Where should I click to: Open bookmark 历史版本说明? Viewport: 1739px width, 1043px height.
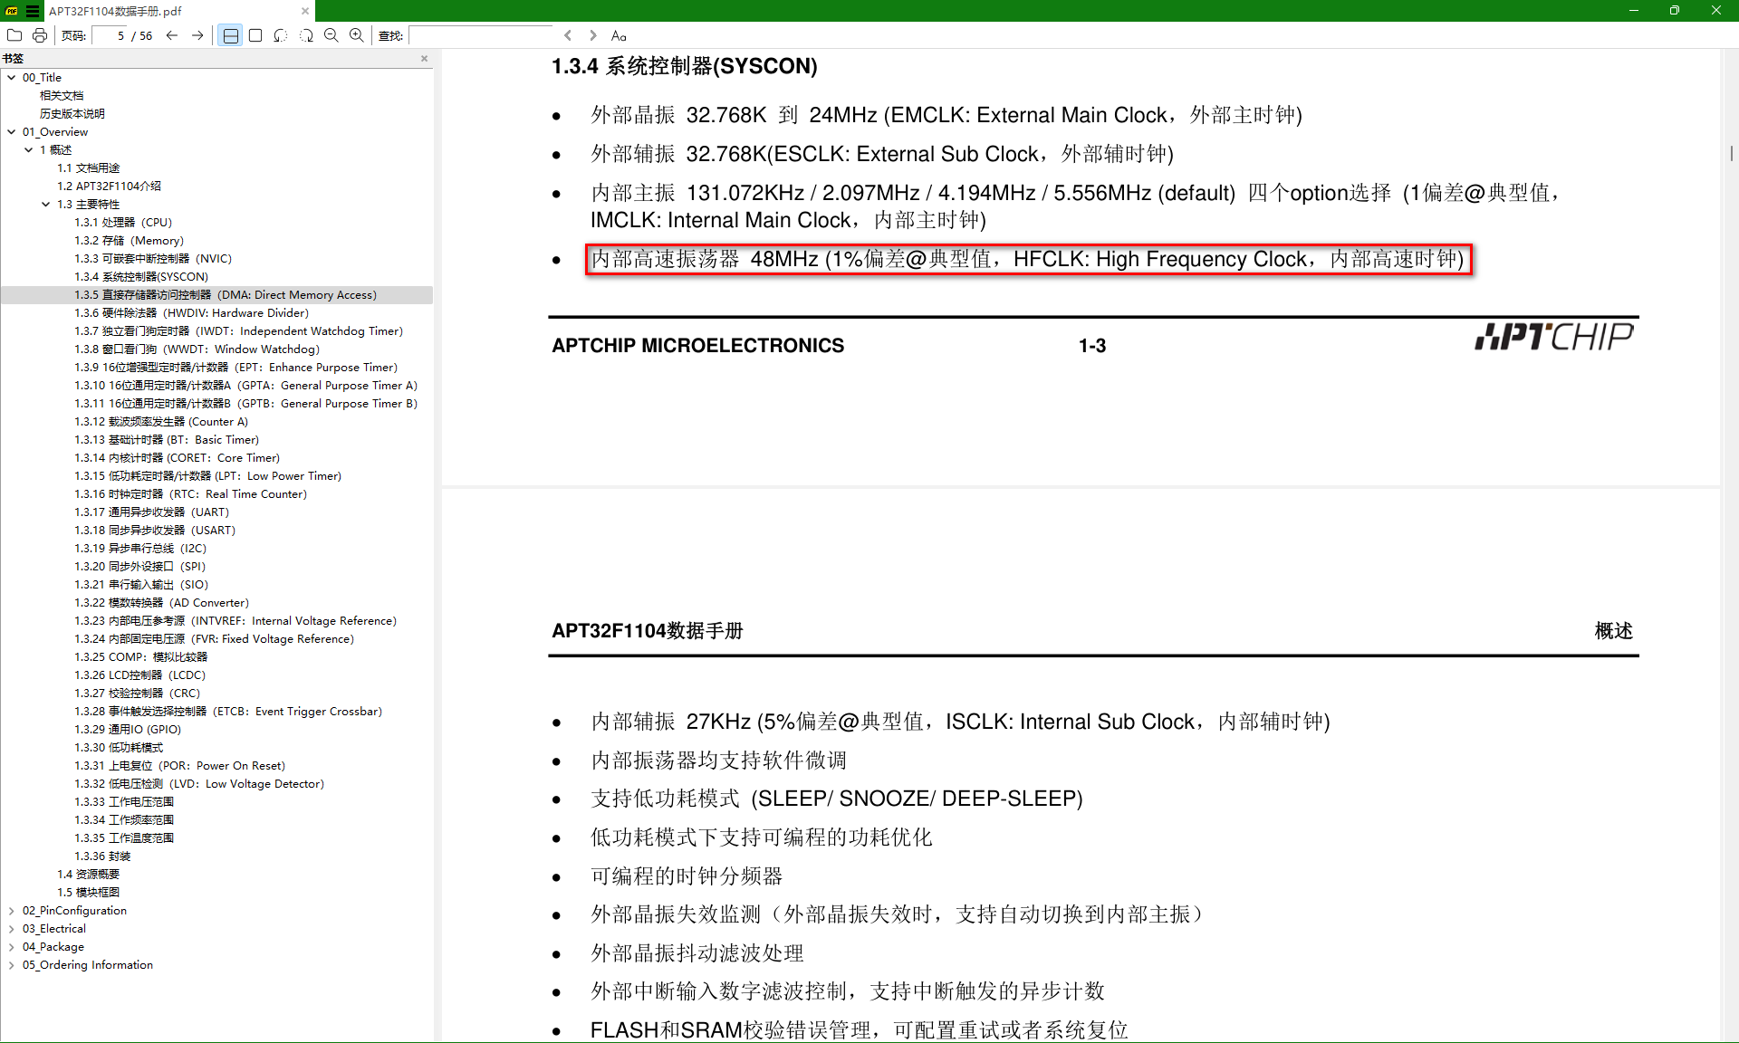pos(72,114)
